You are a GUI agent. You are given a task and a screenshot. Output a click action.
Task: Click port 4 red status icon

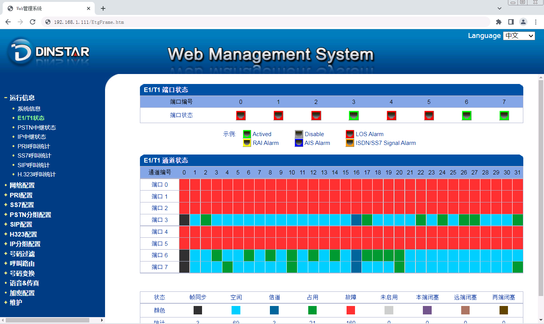point(391,115)
